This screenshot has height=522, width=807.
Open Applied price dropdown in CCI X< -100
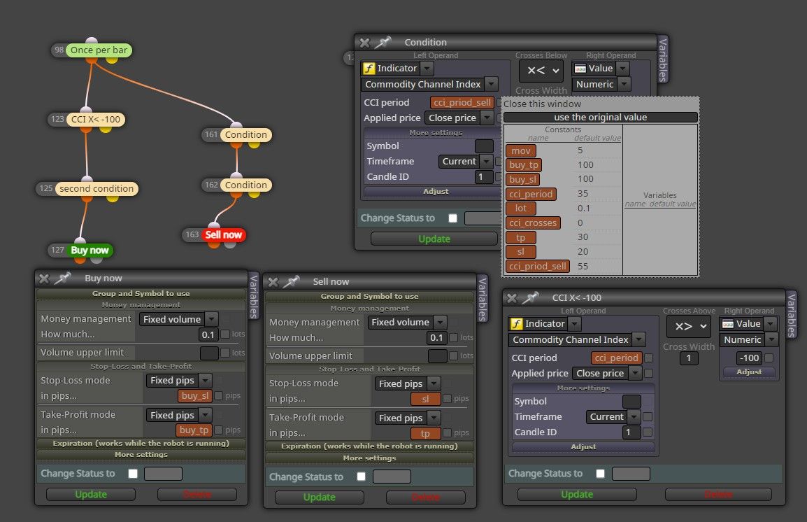(607, 373)
